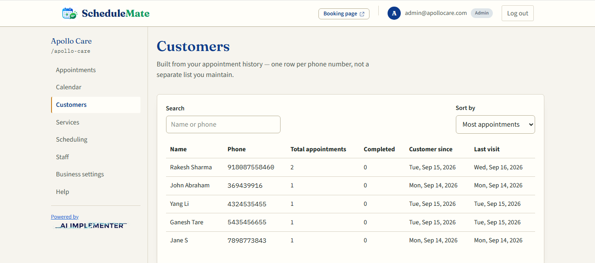Open the Sort by dropdown
This screenshot has height=263, width=595.
[495, 124]
